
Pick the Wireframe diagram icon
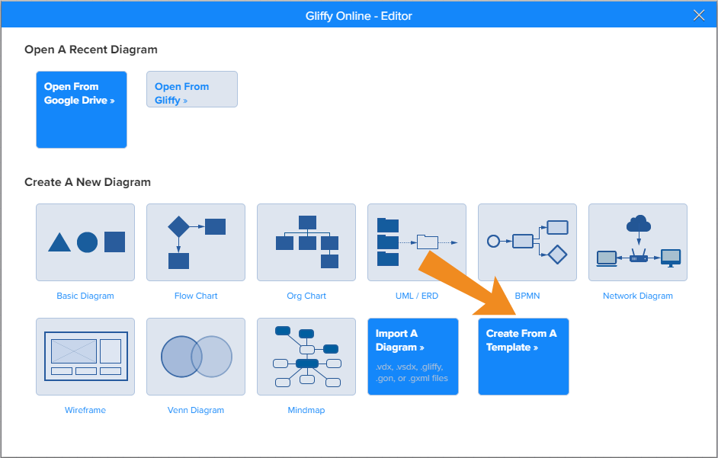pos(85,357)
